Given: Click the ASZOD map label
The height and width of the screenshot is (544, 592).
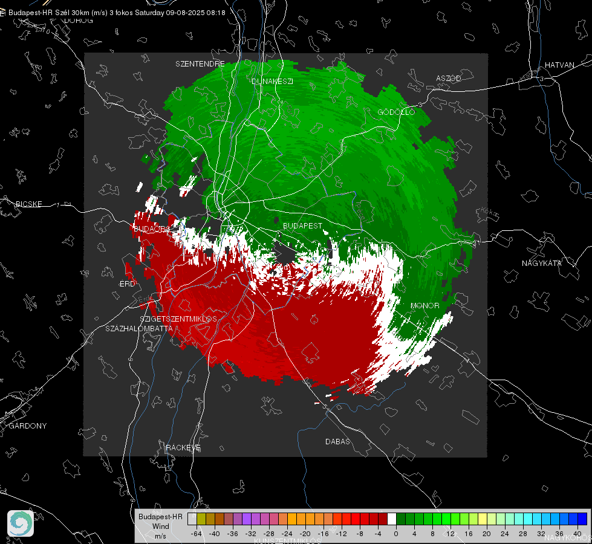Looking at the screenshot, I should click(449, 78).
